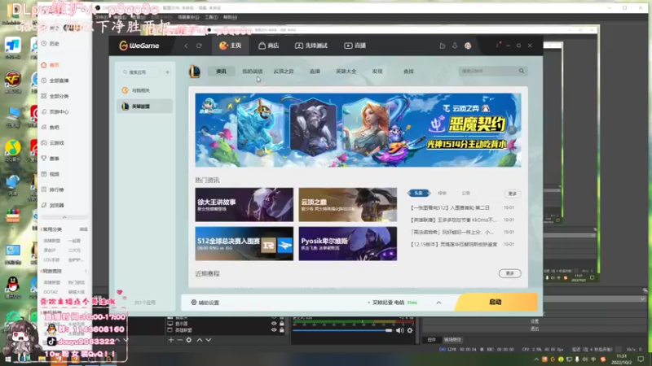652x366 pixels.
Task: Switch to the League 直播 sub-tab
Action: [x=315, y=72]
